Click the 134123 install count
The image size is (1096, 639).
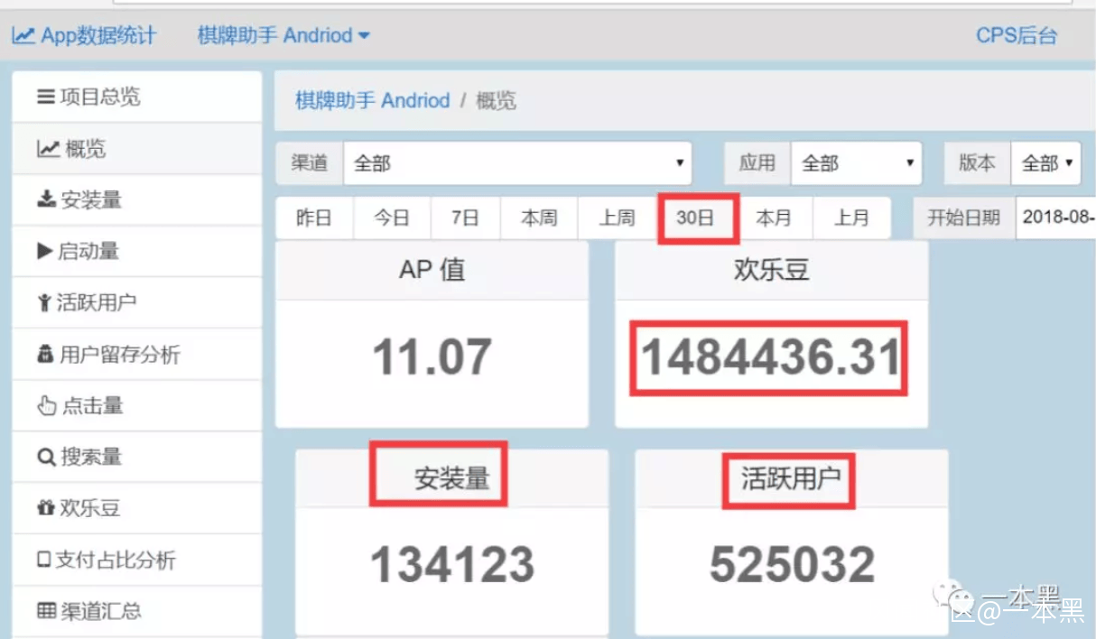(452, 565)
